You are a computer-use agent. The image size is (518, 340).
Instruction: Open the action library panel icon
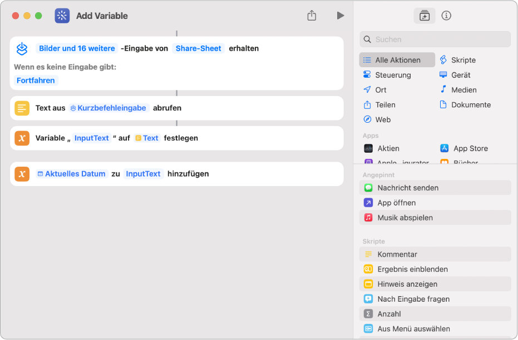(424, 16)
